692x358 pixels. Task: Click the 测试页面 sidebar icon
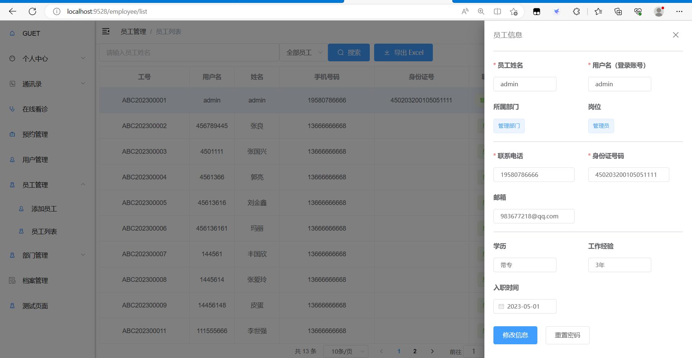click(12, 306)
